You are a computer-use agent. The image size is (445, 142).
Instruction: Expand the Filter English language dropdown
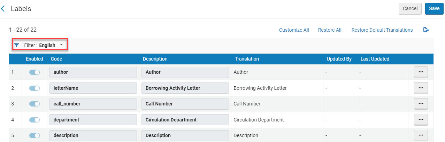pos(61,45)
